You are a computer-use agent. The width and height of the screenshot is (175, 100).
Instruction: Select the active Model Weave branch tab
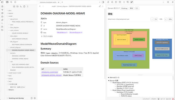coord(132,2)
